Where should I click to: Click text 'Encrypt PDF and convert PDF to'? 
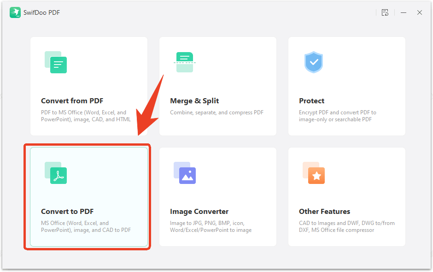(x=338, y=112)
